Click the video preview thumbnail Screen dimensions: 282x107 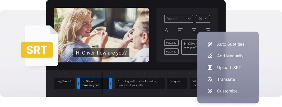click(x=101, y=35)
